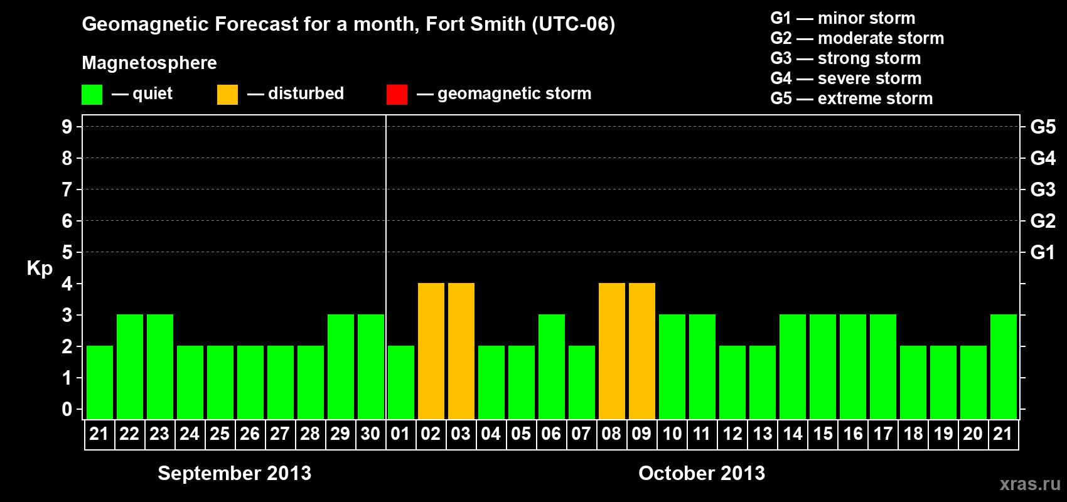The image size is (1067, 502).
Task: Select the bar for October 21
Action: (1004, 366)
